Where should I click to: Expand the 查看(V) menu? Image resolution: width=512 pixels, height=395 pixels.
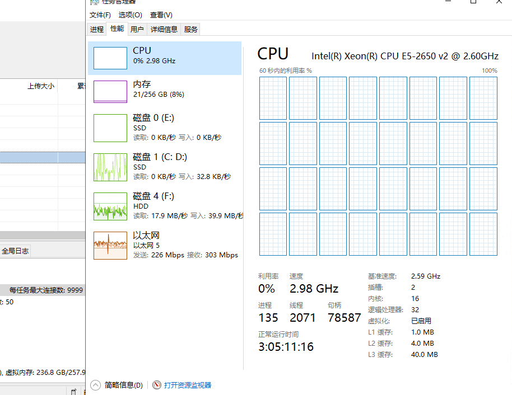tap(161, 15)
